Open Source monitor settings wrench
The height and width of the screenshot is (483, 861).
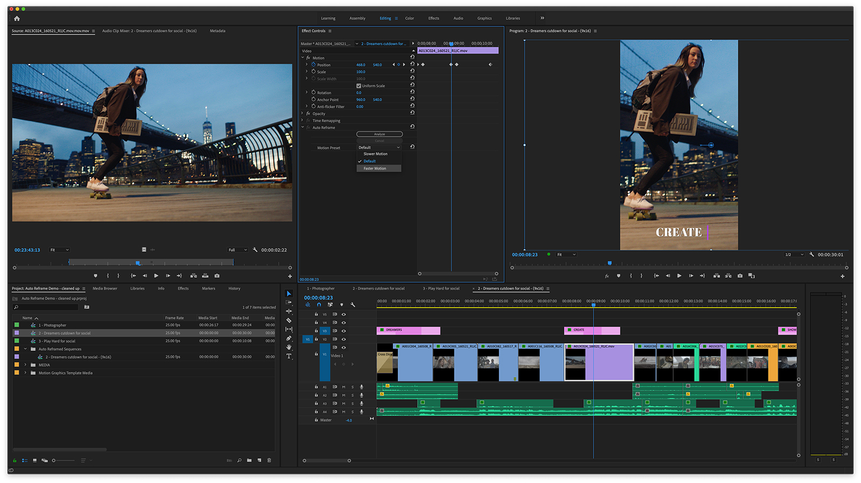point(255,250)
